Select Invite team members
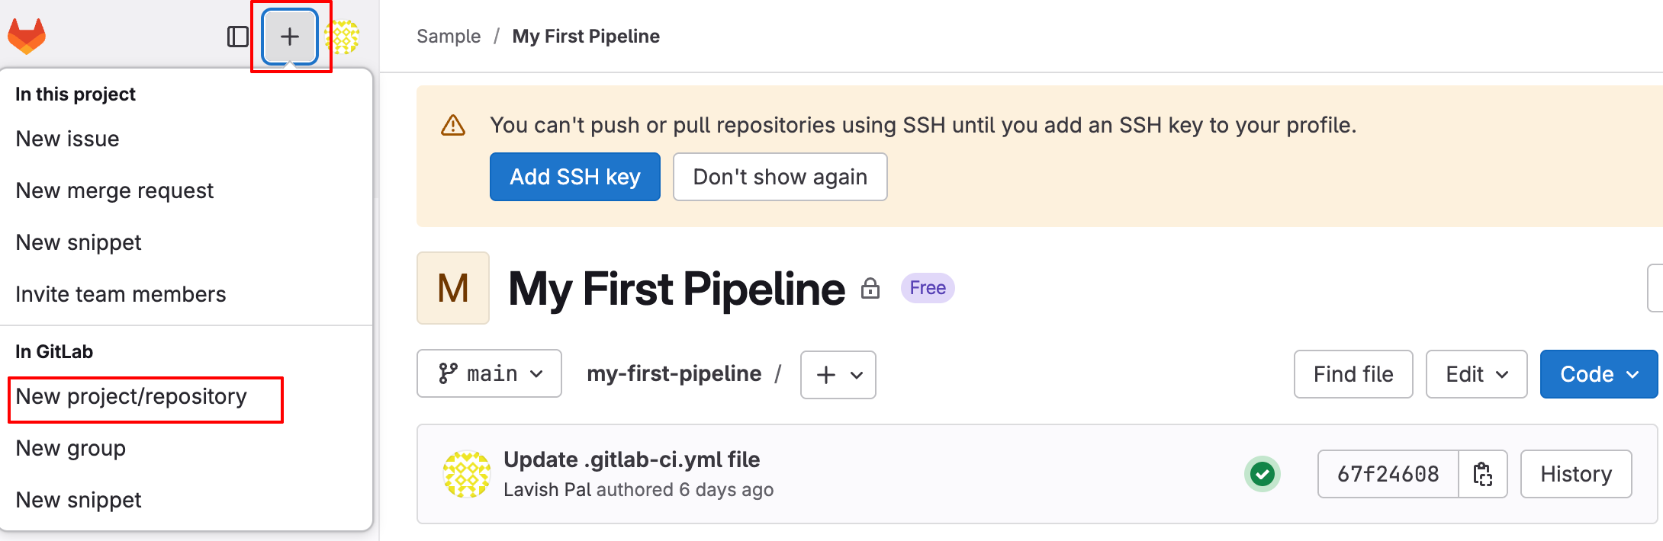1663x541 pixels. [x=121, y=293]
